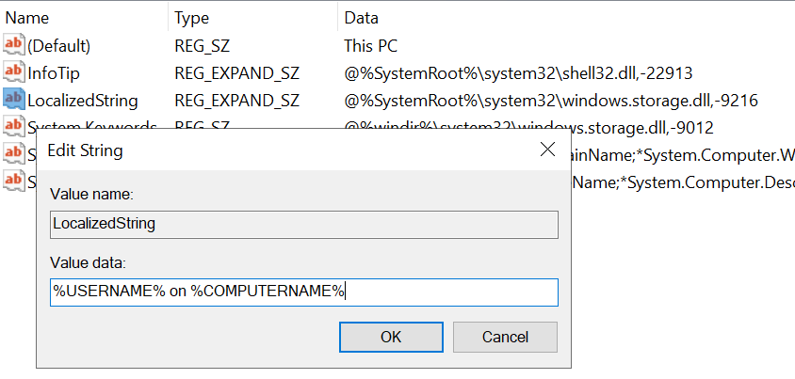Select the (Default) registry entry name
The image size is (795, 379).
(x=58, y=45)
